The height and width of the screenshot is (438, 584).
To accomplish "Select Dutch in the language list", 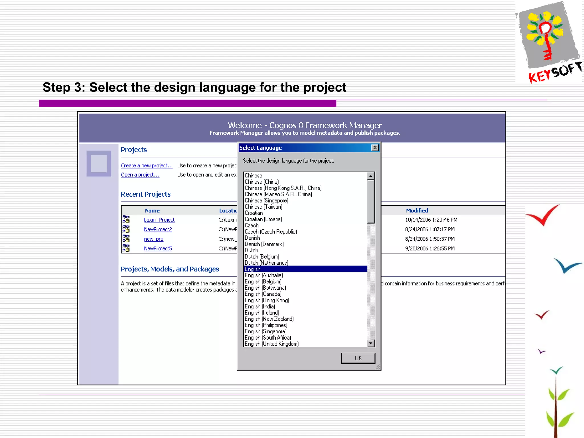I will 306,251.
